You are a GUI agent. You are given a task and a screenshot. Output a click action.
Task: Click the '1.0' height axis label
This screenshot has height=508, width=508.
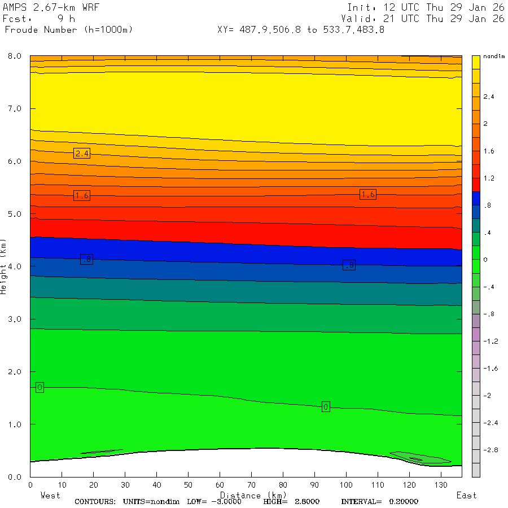click(x=15, y=424)
